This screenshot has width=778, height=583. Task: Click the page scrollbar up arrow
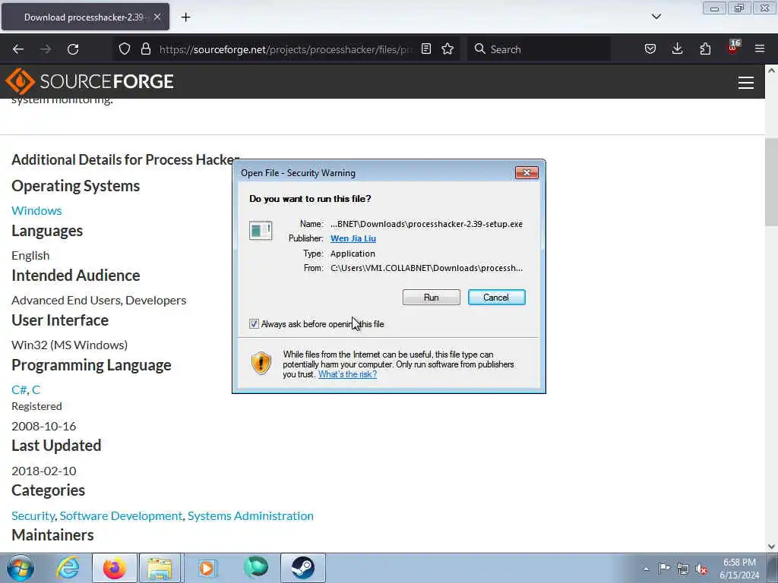(771, 71)
